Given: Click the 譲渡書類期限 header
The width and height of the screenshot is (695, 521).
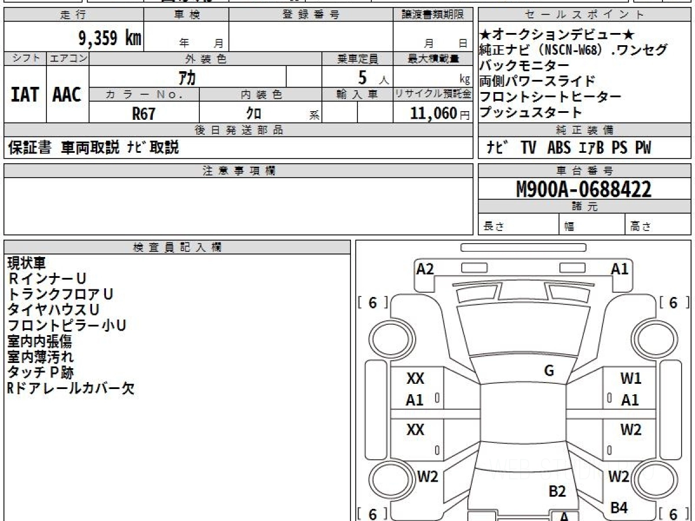Looking at the screenshot, I should click(x=433, y=15).
